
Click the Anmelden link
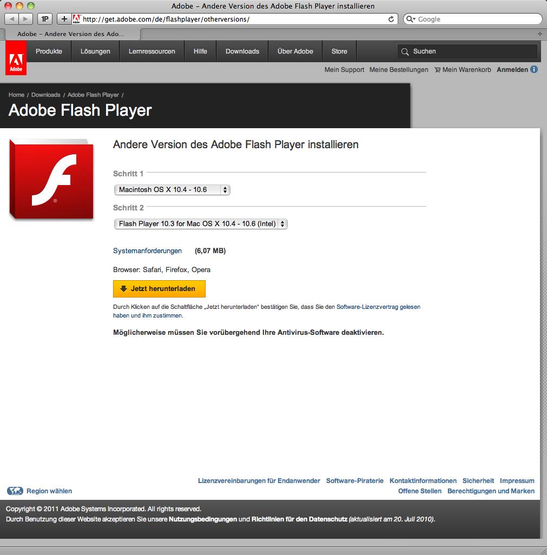pos(512,70)
